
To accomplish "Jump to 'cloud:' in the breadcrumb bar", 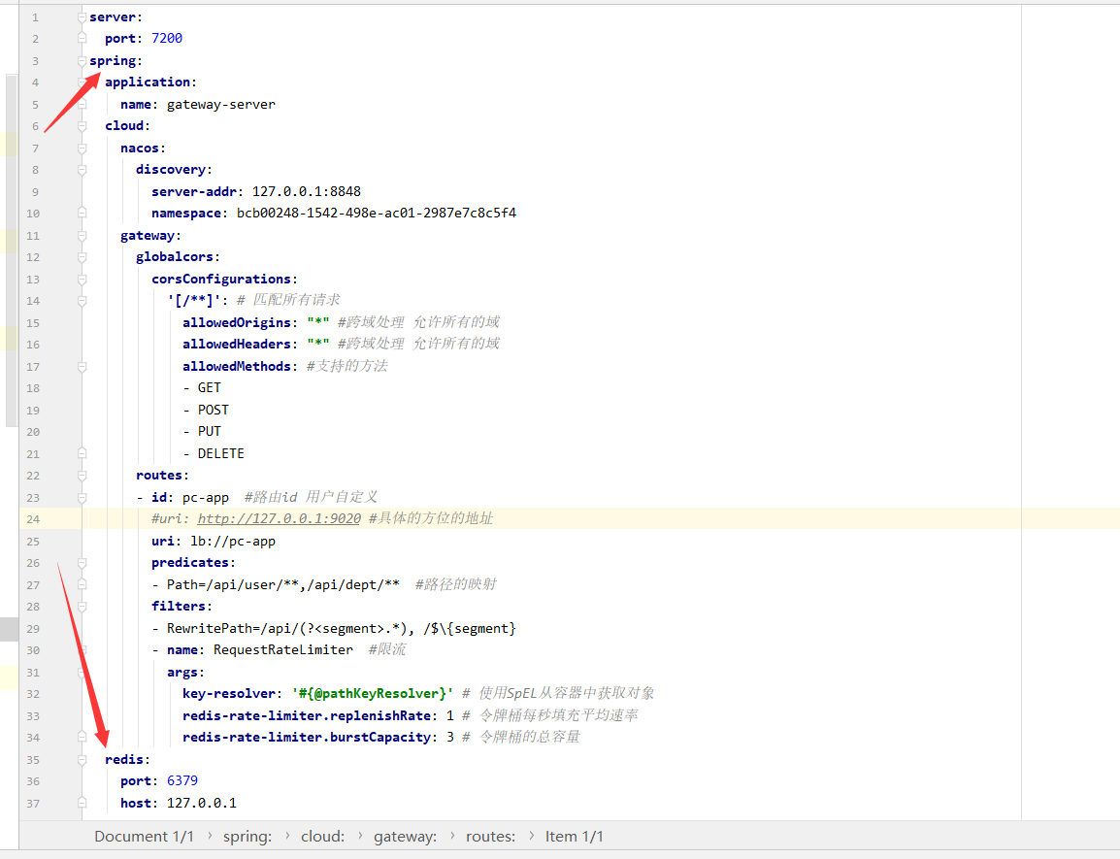I will [x=322, y=836].
